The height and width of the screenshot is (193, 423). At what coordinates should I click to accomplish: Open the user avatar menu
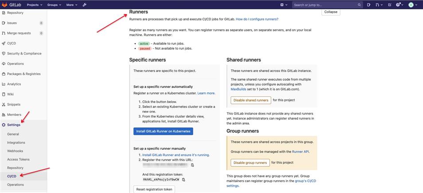coord(412,5)
